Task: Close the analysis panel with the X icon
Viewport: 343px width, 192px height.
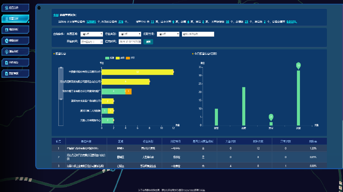Action: pos(39,7)
